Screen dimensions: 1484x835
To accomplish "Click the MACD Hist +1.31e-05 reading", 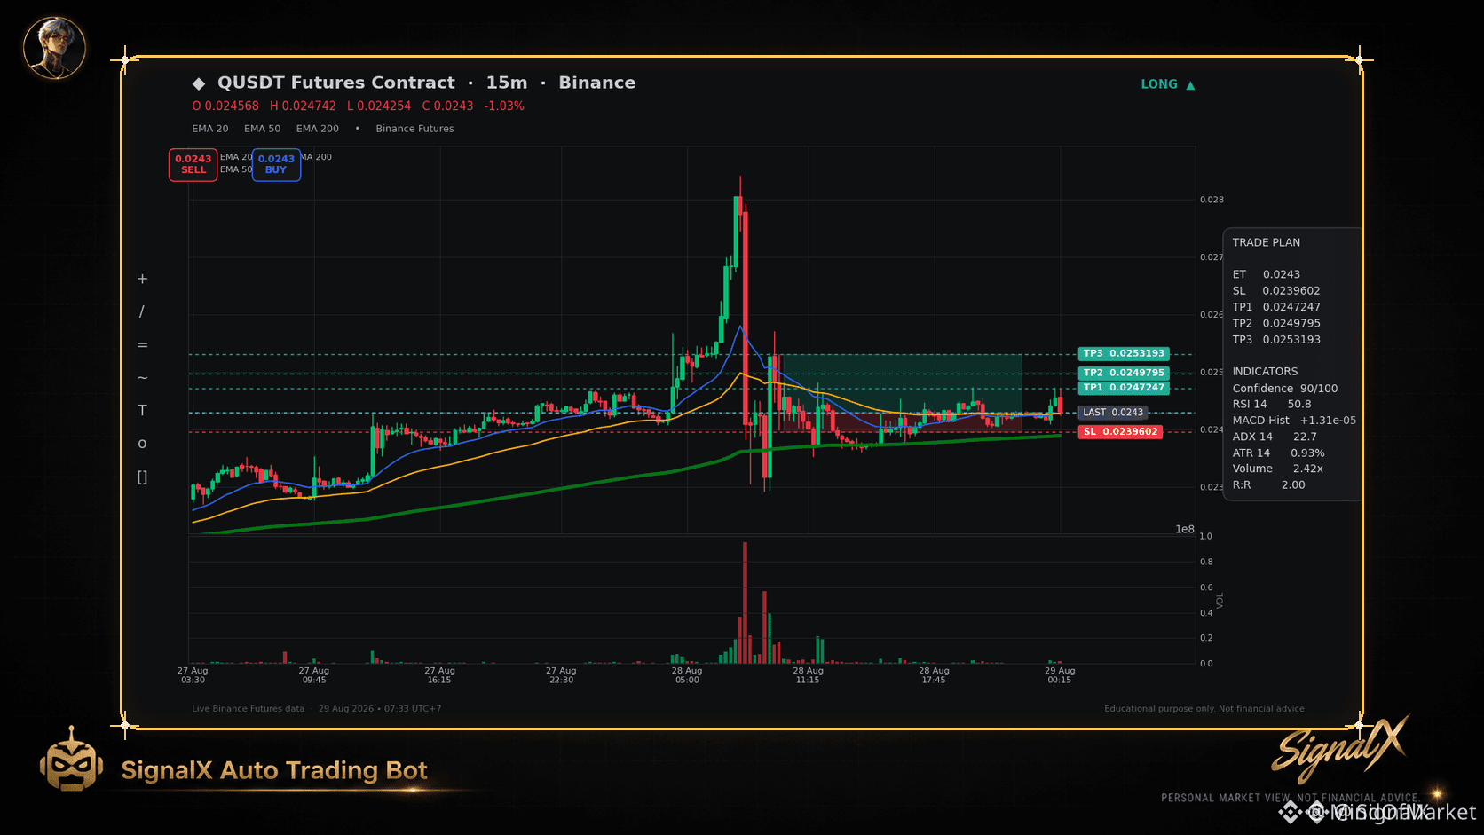I will coord(1294,421).
